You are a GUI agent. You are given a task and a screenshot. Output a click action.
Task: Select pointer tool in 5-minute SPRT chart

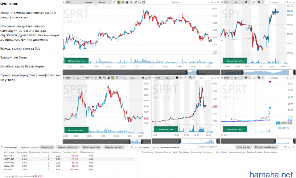pyautogui.click(x=100, y=78)
